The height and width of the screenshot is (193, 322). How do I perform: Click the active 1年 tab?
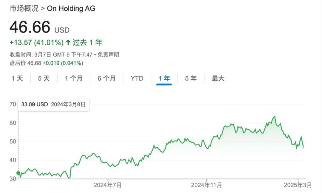(x=164, y=79)
